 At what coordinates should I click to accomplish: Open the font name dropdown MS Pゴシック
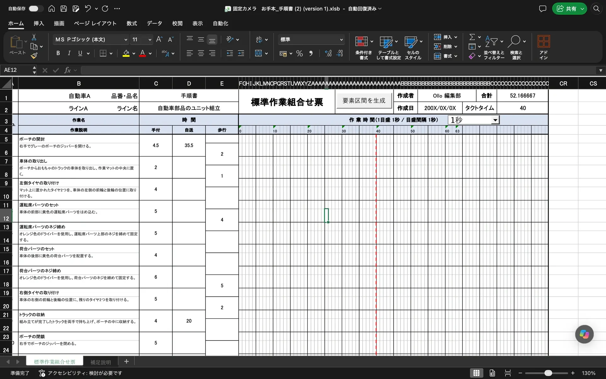(126, 39)
